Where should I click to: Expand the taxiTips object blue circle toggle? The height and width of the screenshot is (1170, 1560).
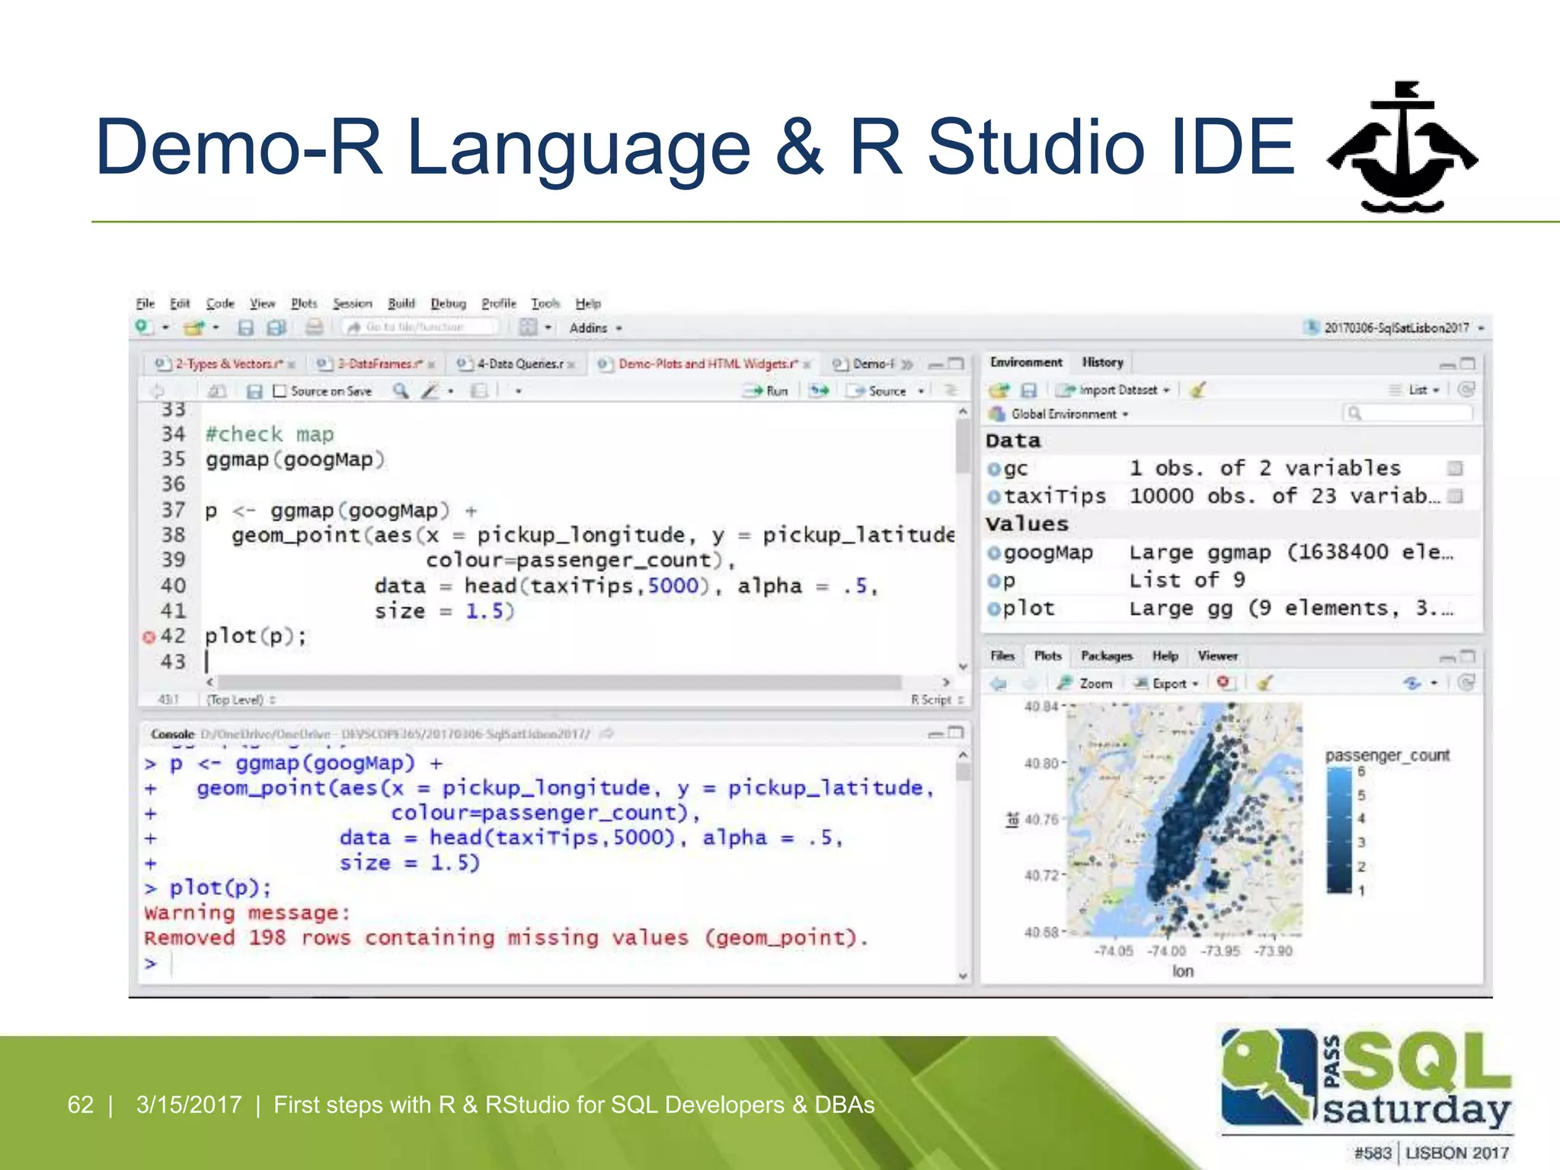click(x=994, y=497)
